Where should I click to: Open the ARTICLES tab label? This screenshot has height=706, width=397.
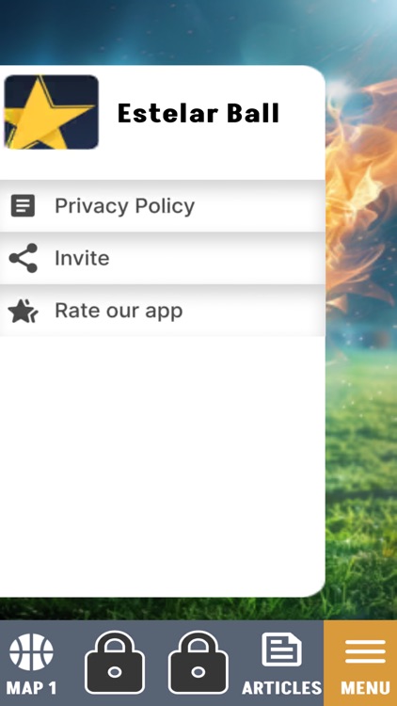[x=282, y=688]
